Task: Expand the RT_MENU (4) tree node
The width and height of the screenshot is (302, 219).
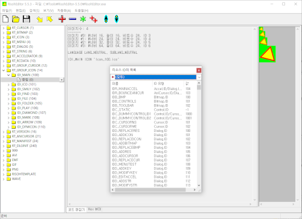Action: pyautogui.click(x=4, y=42)
